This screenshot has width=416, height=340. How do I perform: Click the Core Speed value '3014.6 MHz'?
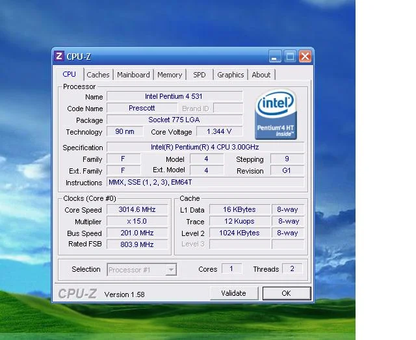[137, 209]
